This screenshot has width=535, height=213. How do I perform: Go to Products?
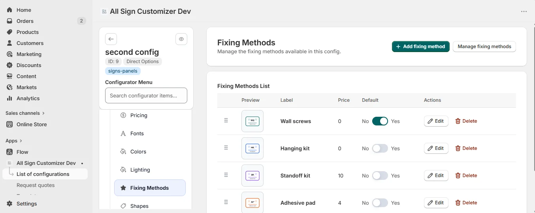click(x=27, y=32)
